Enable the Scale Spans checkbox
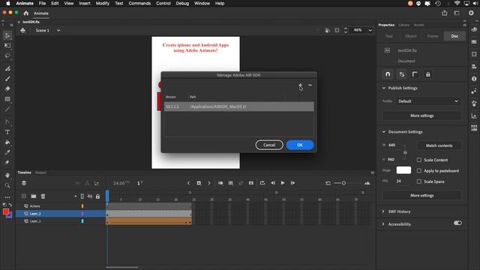 (x=419, y=181)
